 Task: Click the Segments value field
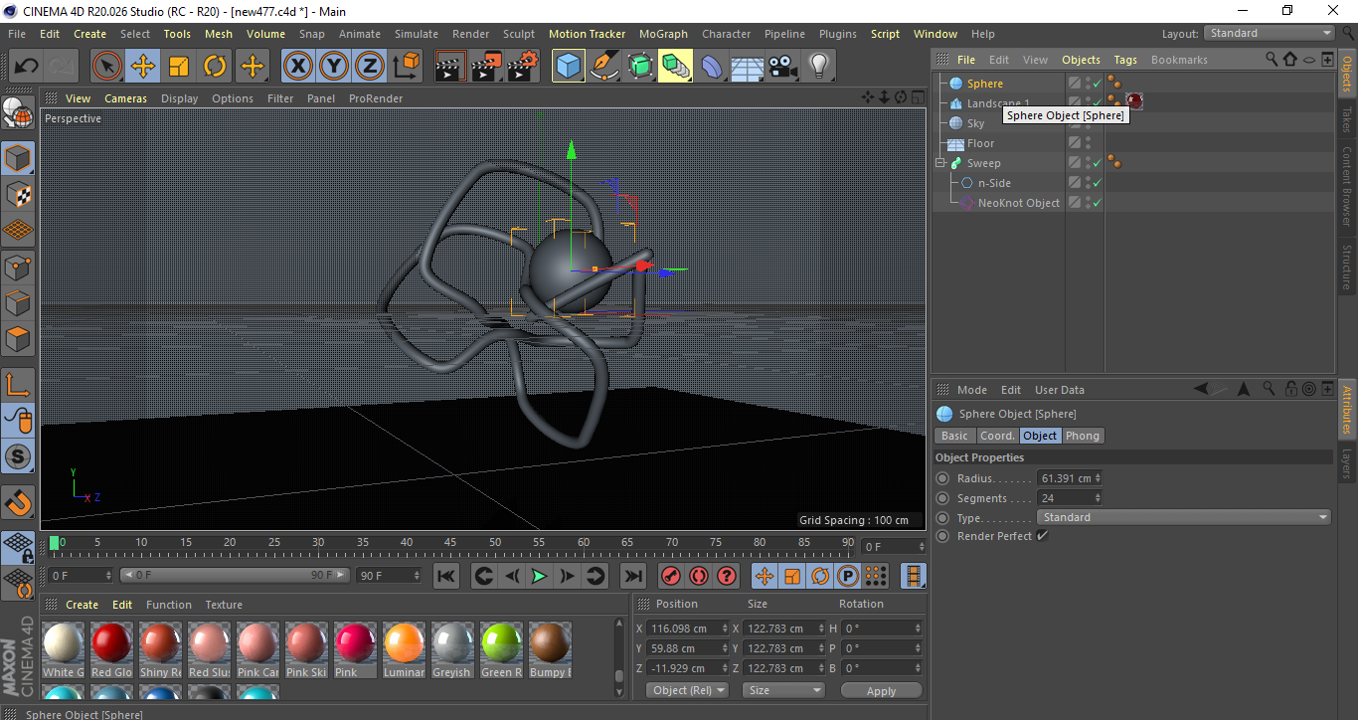pos(1070,498)
